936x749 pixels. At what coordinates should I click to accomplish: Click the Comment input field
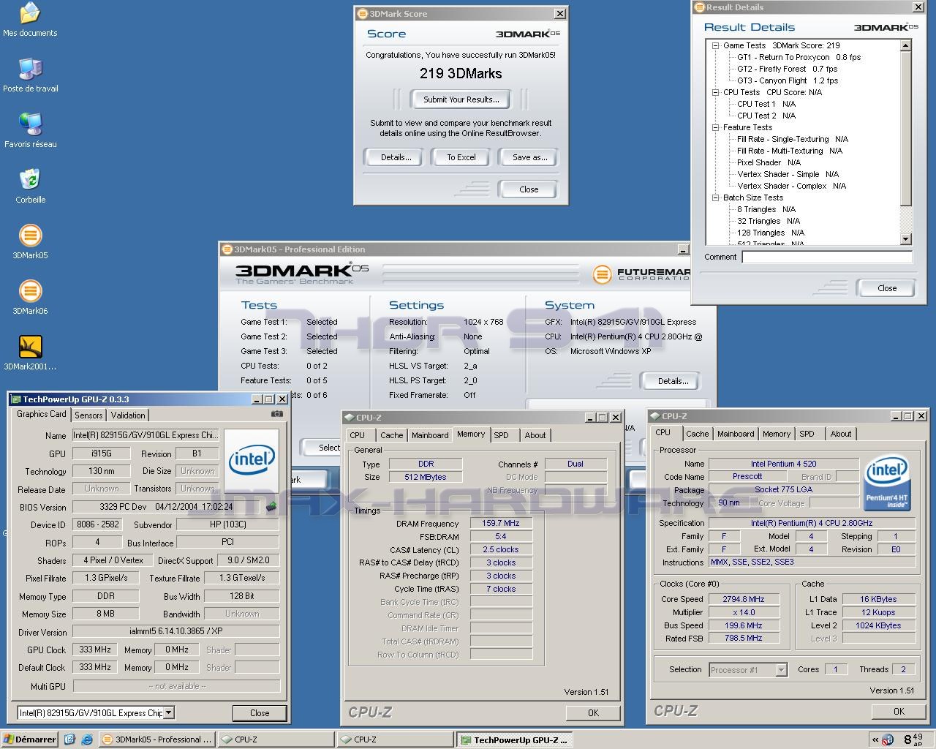tap(827, 257)
